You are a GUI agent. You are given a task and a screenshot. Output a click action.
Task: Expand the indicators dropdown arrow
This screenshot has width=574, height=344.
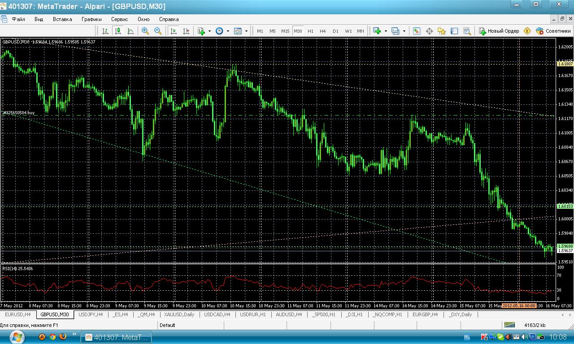tap(209, 31)
